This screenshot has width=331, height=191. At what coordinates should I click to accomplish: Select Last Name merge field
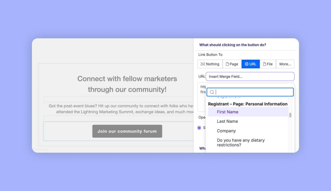tap(227, 121)
